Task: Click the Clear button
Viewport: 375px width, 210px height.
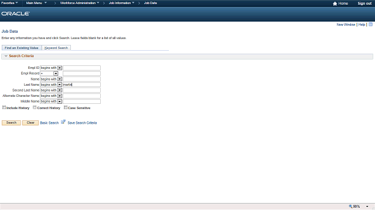Action: tap(30, 123)
